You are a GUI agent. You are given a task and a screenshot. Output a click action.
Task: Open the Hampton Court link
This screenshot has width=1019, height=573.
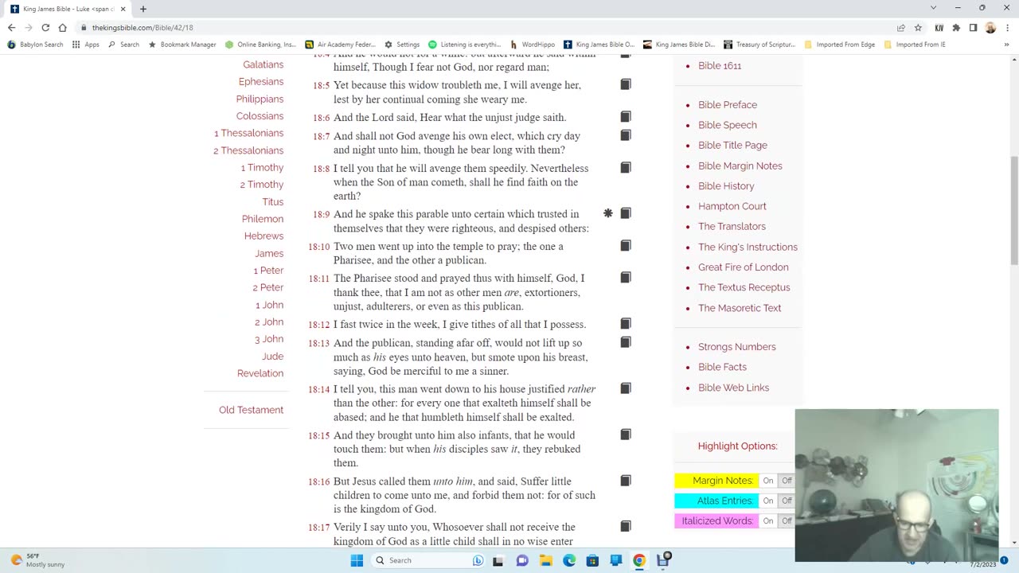click(732, 206)
